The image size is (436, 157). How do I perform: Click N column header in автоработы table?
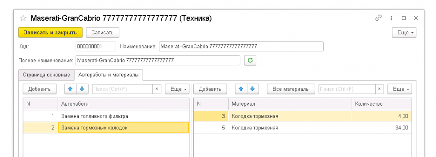[40, 104]
